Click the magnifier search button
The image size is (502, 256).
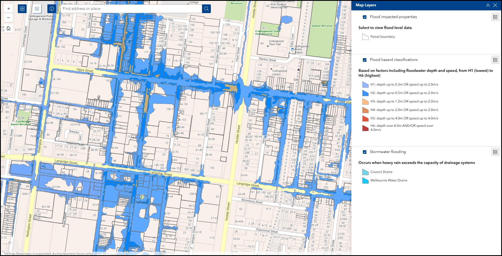coord(206,9)
